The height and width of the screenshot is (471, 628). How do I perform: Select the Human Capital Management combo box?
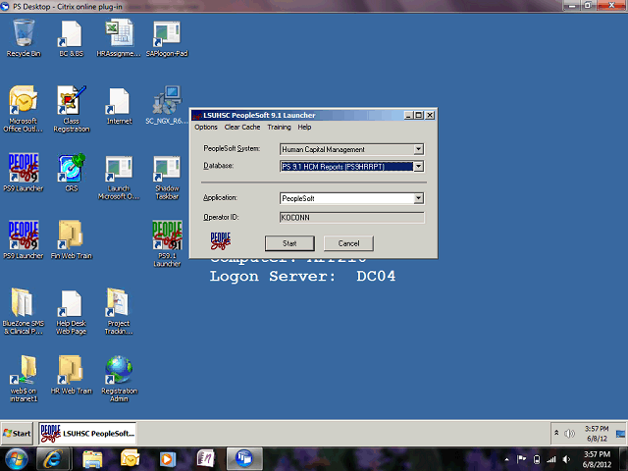[351, 149]
